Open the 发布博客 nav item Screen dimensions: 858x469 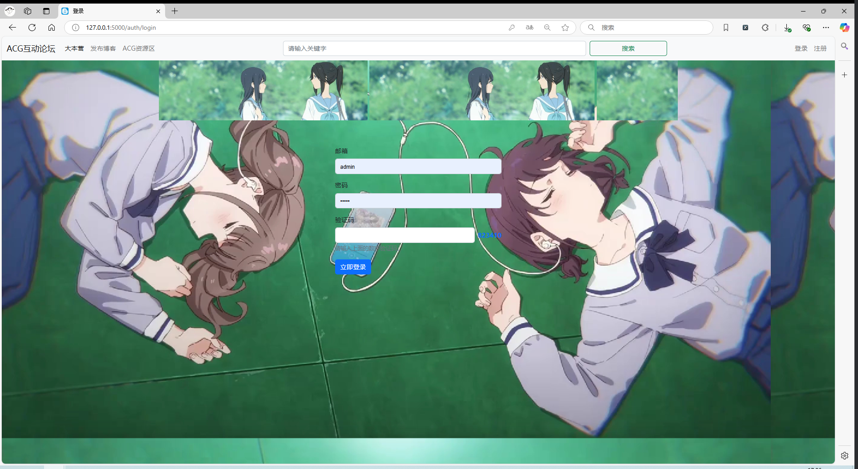pyautogui.click(x=103, y=48)
